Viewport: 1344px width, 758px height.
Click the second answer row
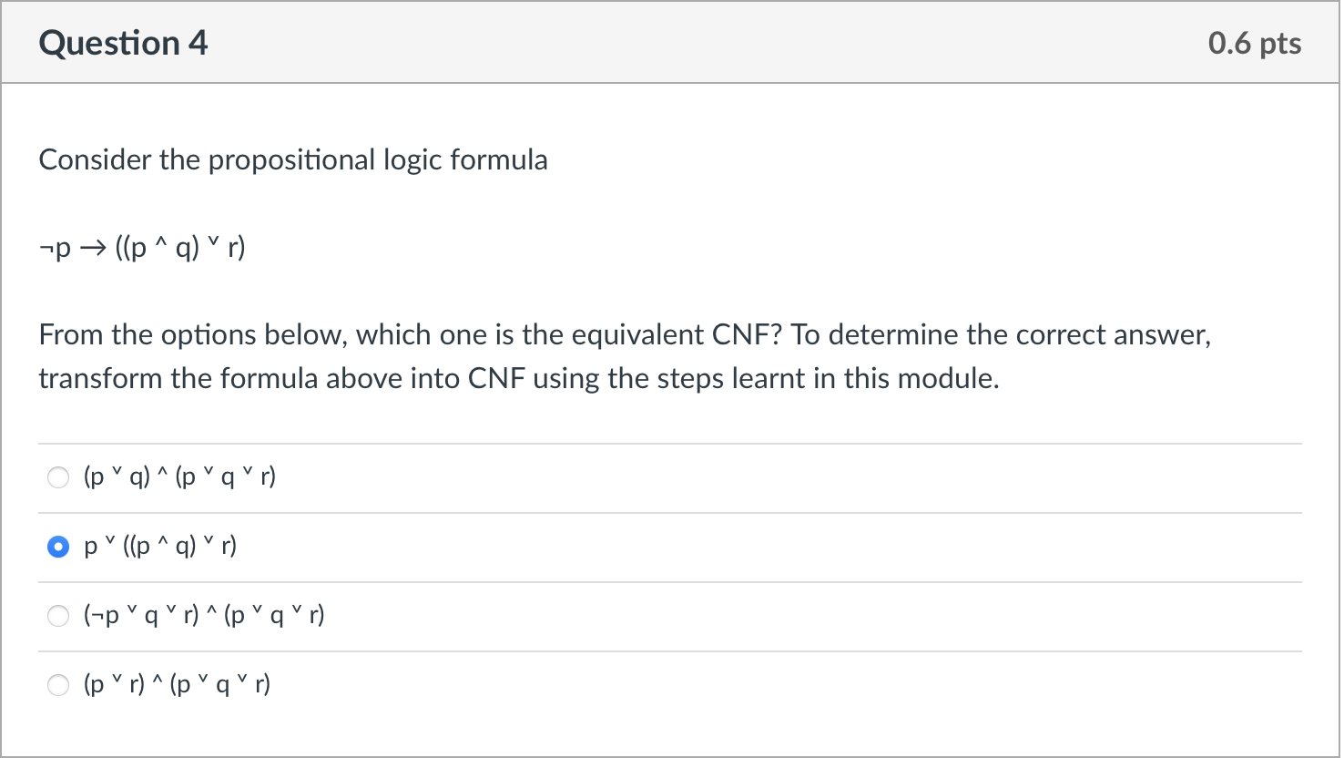[x=364, y=546]
